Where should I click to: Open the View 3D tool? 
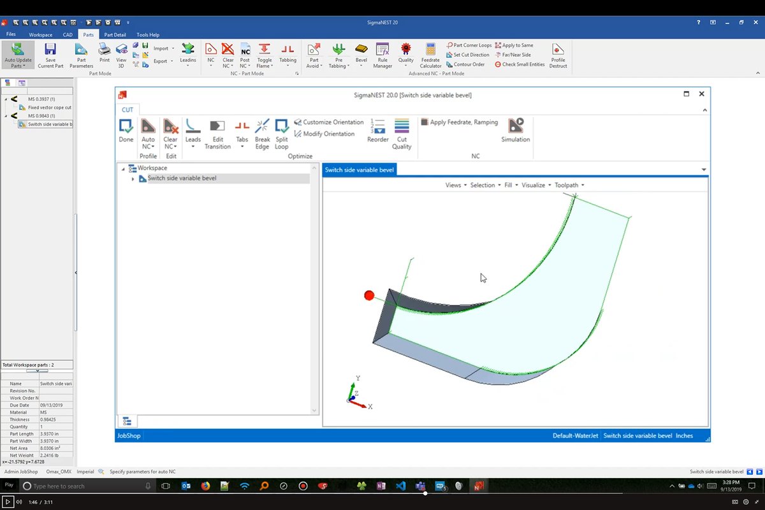coord(121,56)
